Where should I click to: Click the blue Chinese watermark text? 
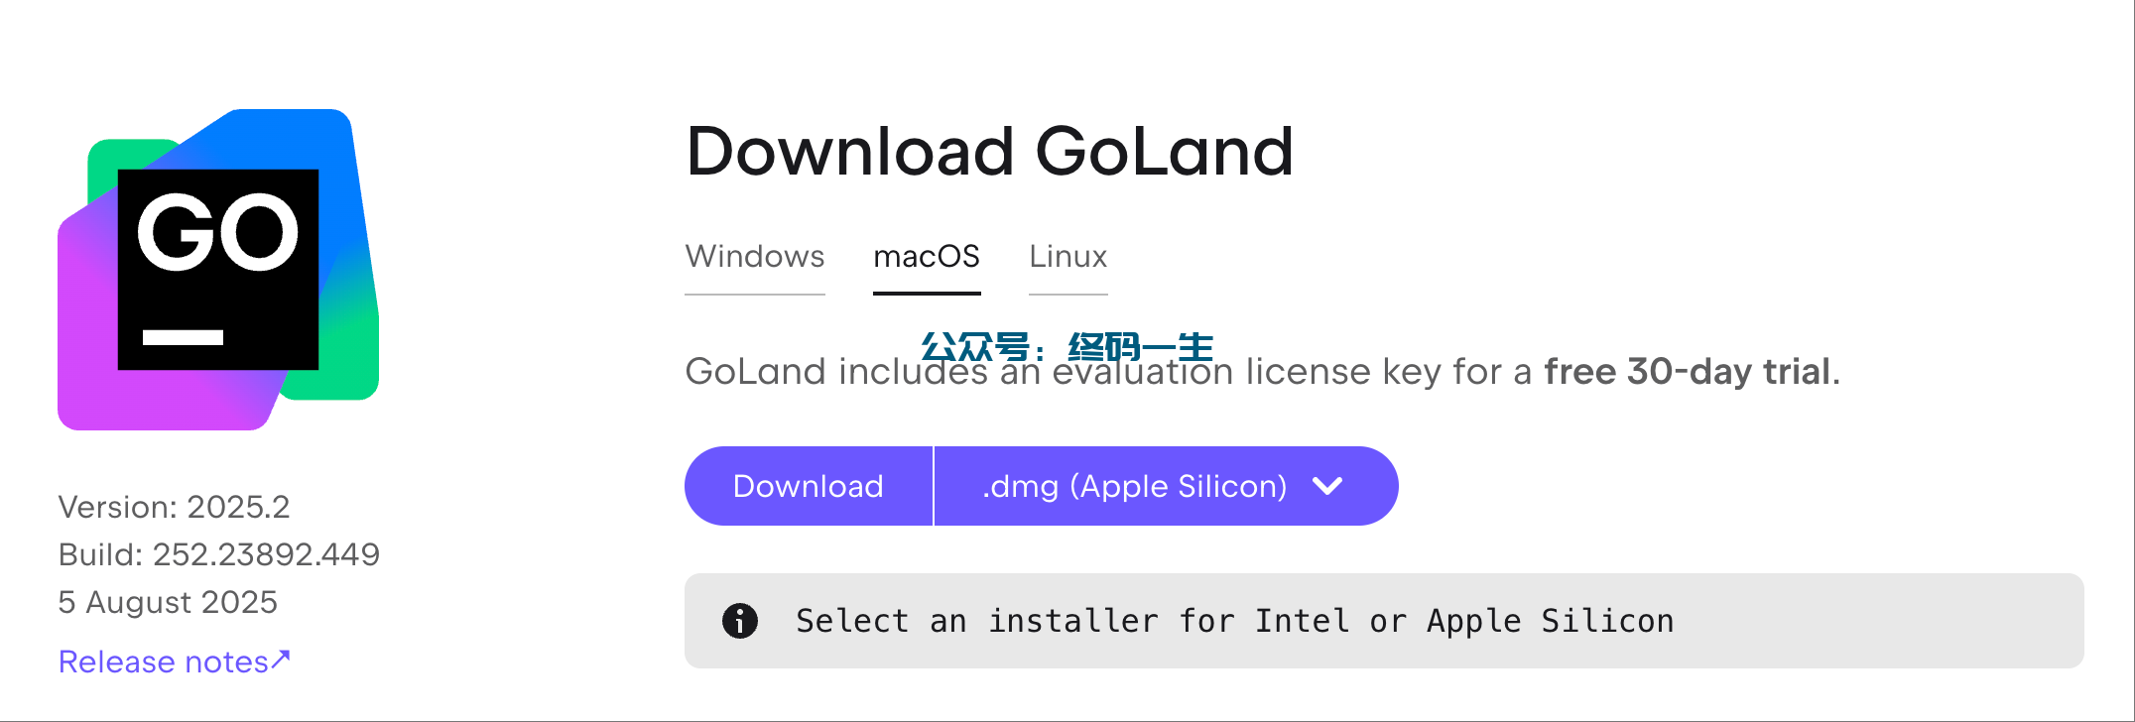pyautogui.click(x=1067, y=347)
